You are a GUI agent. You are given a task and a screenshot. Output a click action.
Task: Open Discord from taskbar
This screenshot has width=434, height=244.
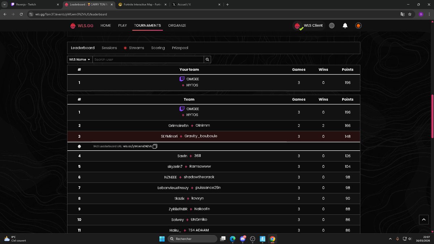pyautogui.click(x=243, y=239)
